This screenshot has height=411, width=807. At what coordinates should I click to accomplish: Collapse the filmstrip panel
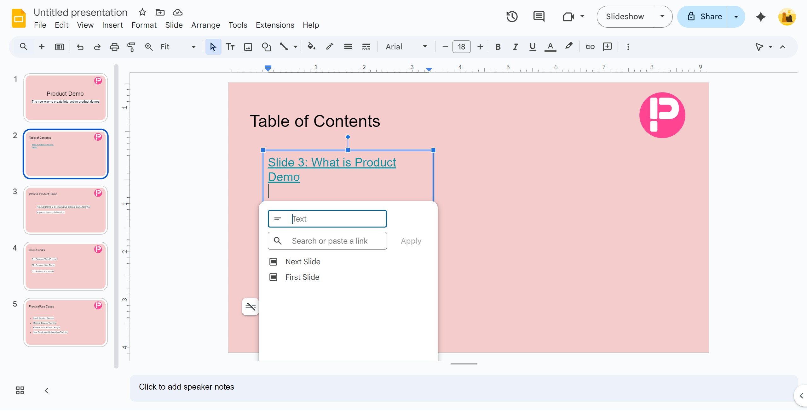pos(47,391)
